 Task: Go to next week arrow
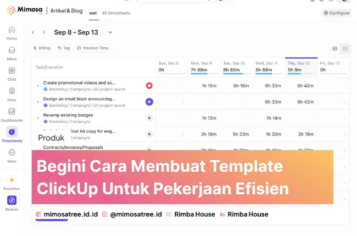[x=44, y=32]
